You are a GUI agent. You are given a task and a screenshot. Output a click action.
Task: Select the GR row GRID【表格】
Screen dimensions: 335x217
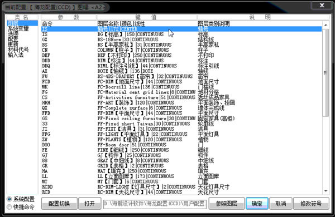(181, 166)
